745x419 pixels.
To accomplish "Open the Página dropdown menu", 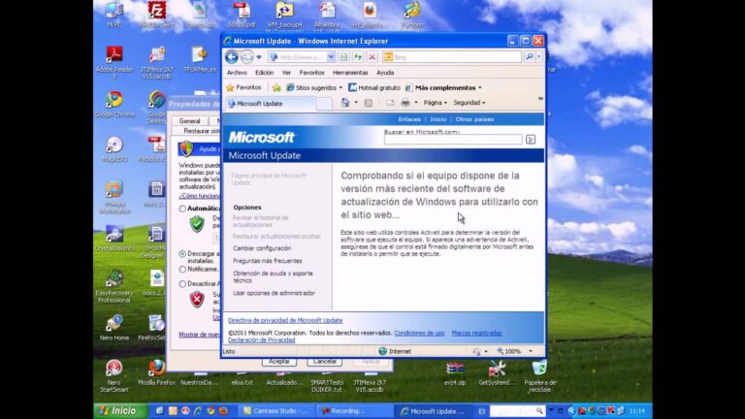I will point(436,103).
